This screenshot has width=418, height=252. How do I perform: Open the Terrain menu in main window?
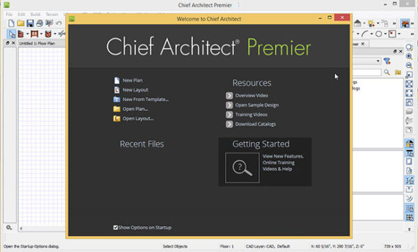52,14
